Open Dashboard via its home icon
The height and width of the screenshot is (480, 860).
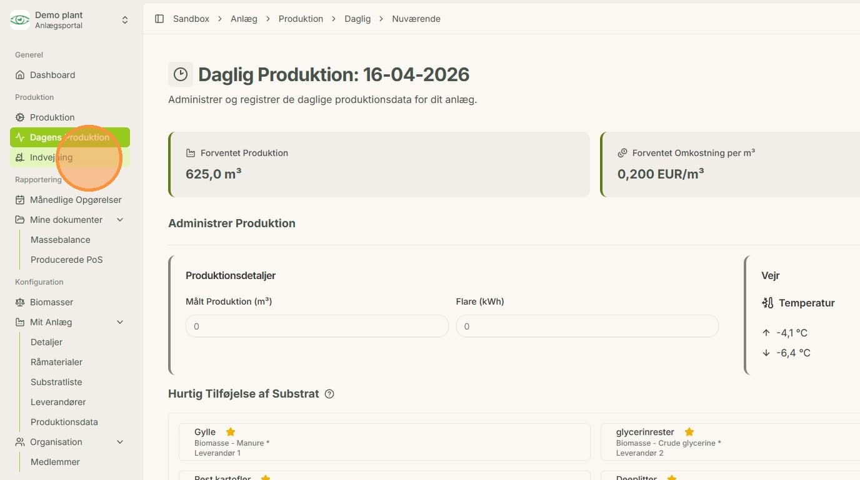point(20,75)
